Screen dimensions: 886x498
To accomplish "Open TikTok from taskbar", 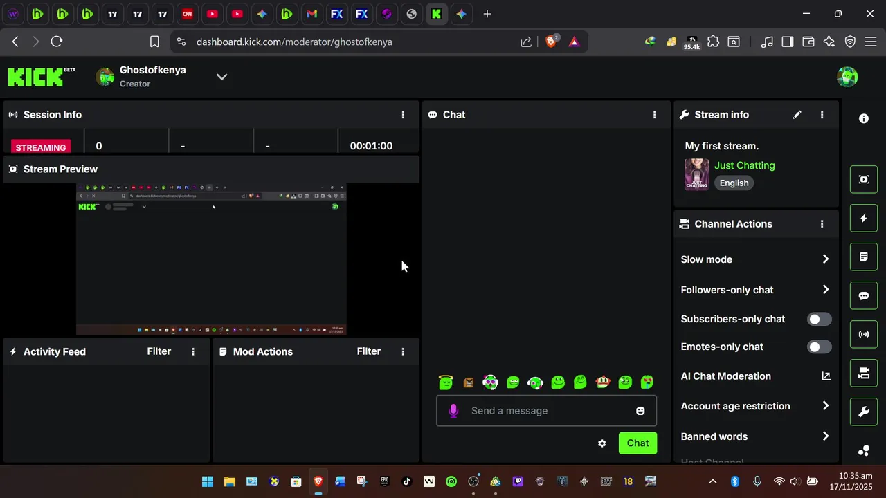I will click(x=407, y=481).
